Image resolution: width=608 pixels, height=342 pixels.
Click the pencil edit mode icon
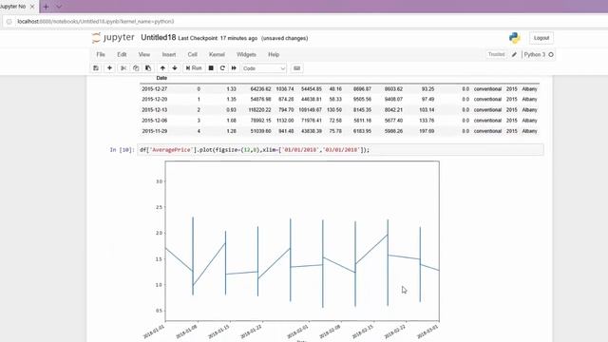(x=514, y=55)
